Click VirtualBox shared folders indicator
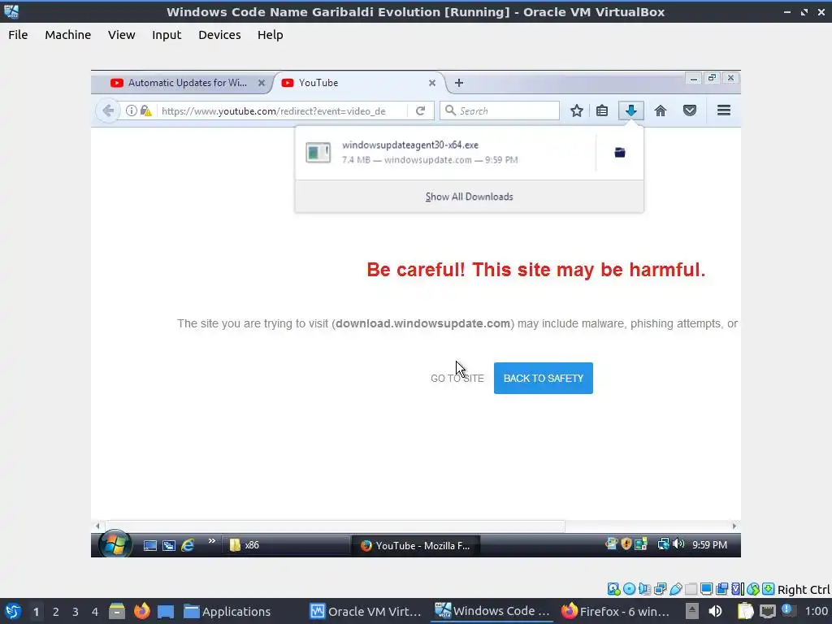The image size is (832, 624). click(x=691, y=589)
